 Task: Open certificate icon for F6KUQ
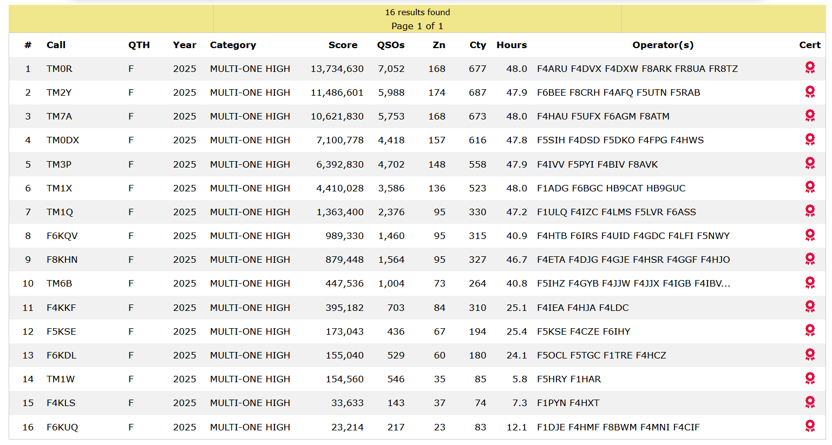coord(810,426)
